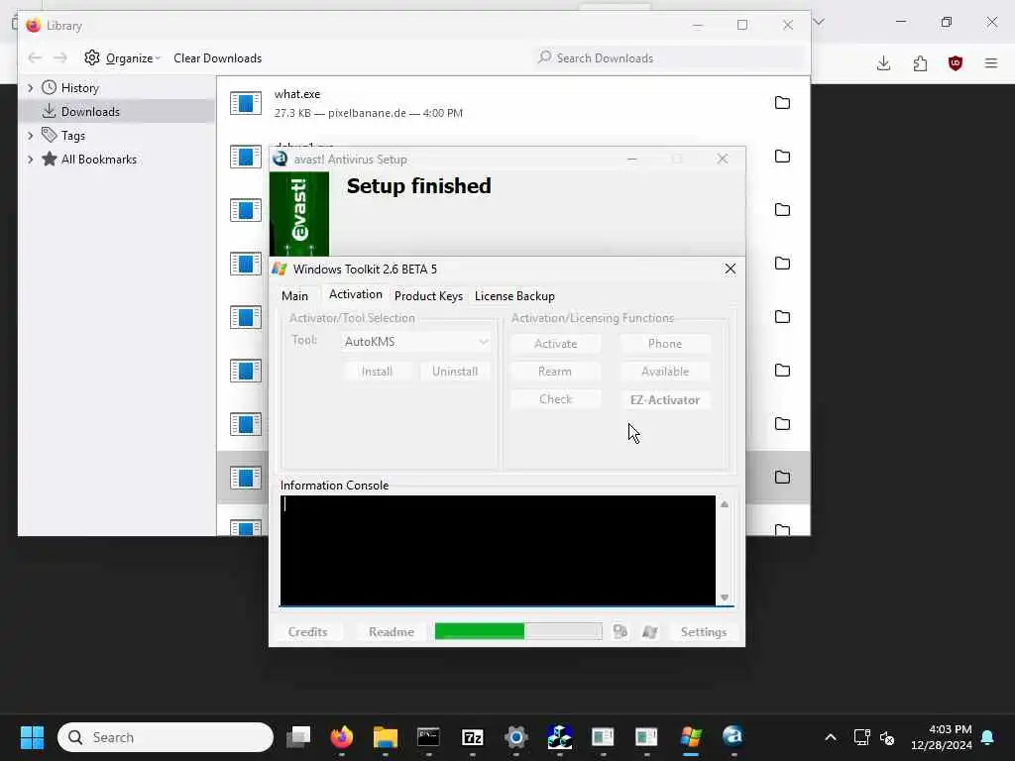Open Firefox list all tabs chevron
The height and width of the screenshot is (761, 1015).
pyautogui.click(x=819, y=22)
